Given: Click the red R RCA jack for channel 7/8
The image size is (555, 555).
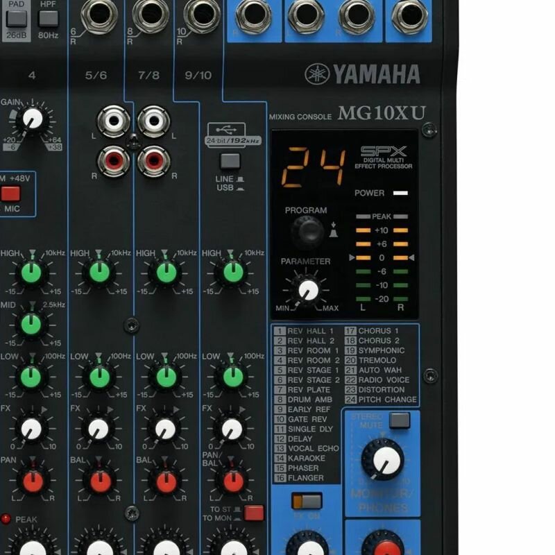Looking at the screenshot, I should (154, 161).
